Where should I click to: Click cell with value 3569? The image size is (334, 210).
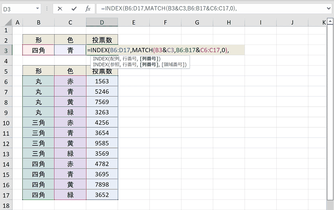coord(102,153)
